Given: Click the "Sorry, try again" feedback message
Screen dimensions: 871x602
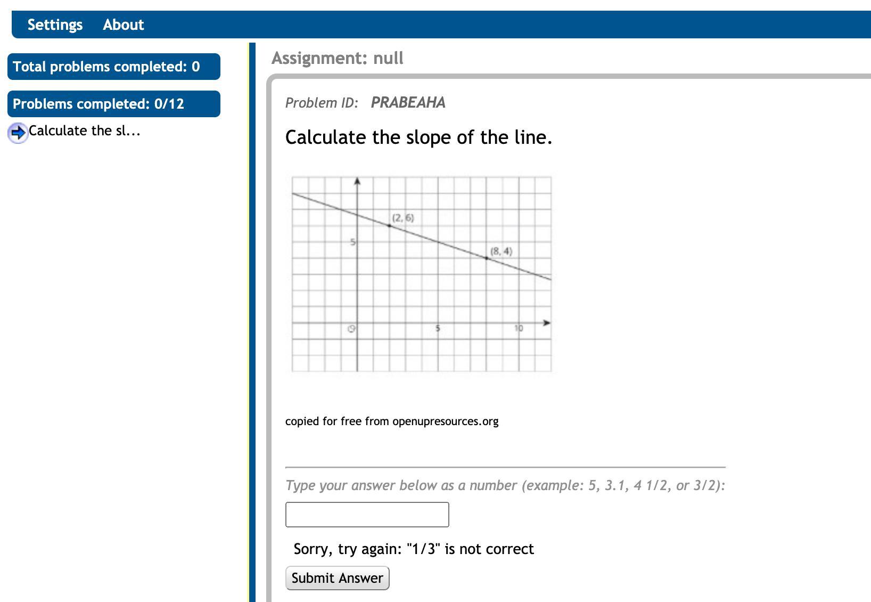Looking at the screenshot, I should click(414, 549).
